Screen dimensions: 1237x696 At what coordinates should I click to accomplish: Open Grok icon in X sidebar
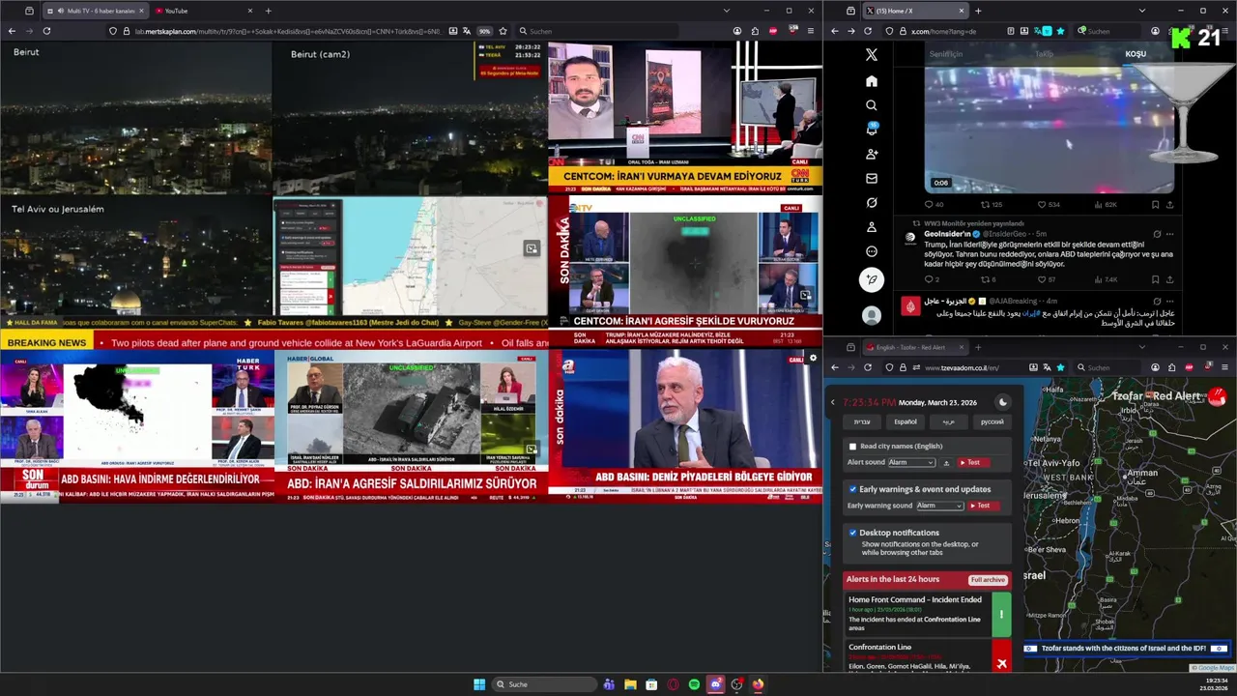point(871,203)
